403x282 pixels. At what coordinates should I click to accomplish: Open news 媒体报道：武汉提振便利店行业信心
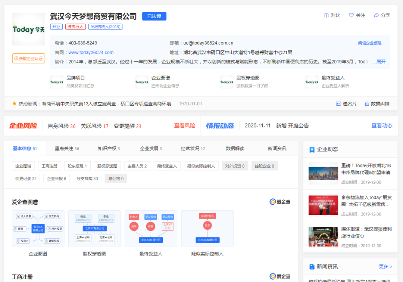tap(366, 232)
